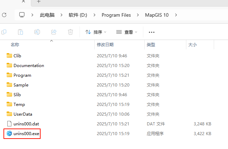Expand chevron after 此电脑 breadcrumb
This screenshot has width=228, height=149.
pos(61,15)
